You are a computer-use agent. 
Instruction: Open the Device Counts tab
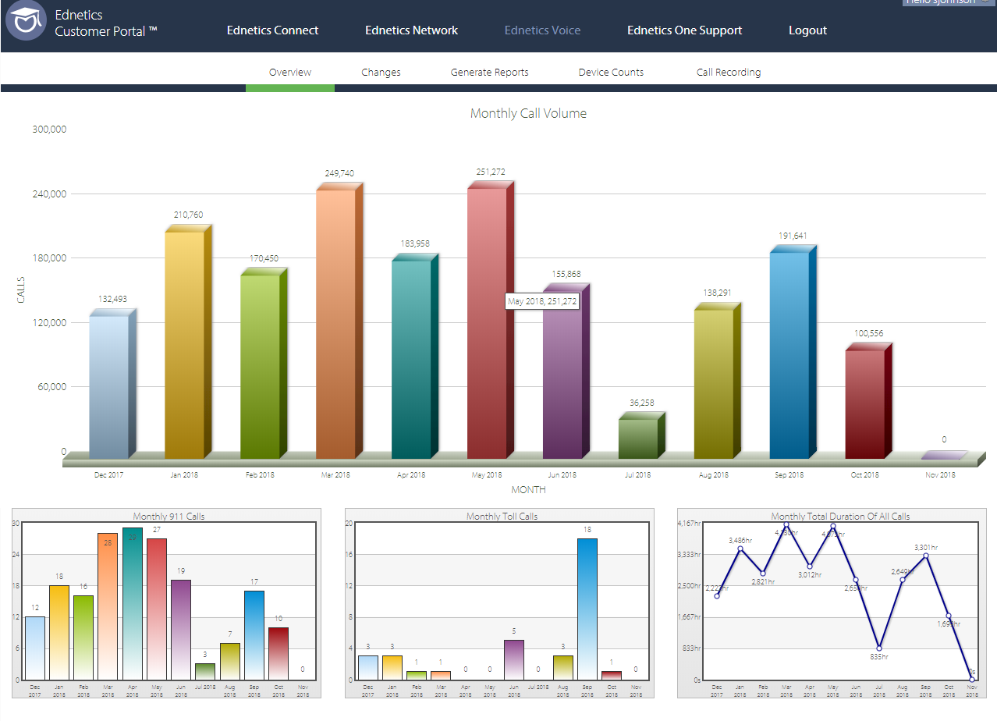(x=611, y=72)
